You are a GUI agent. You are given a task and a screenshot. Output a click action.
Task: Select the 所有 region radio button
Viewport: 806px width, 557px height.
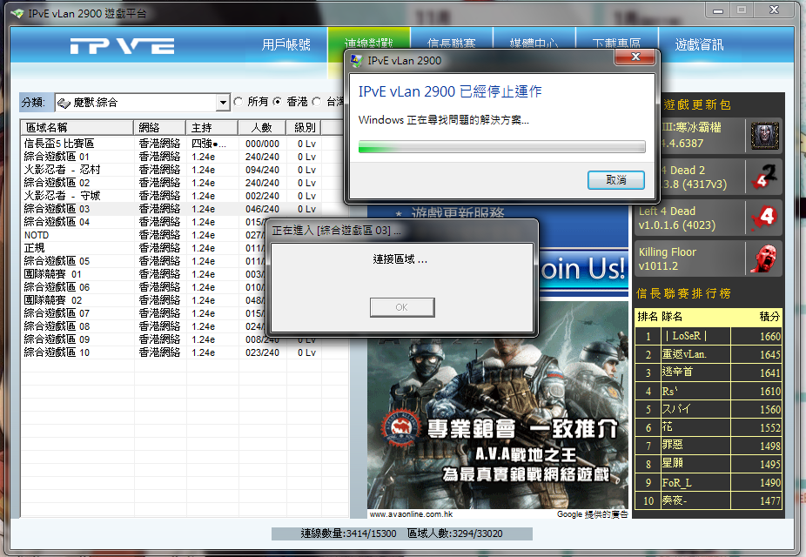pyautogui.click(x=238, y=103)
